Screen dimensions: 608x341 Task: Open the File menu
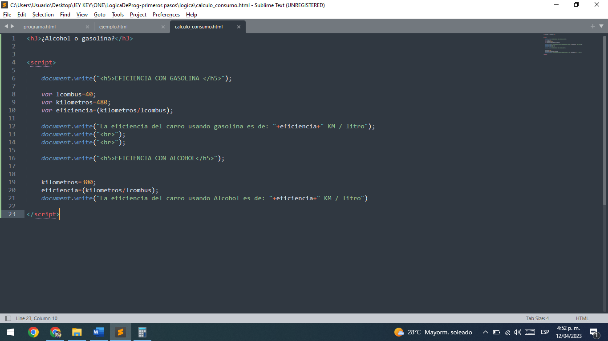(x=7, y=15)
